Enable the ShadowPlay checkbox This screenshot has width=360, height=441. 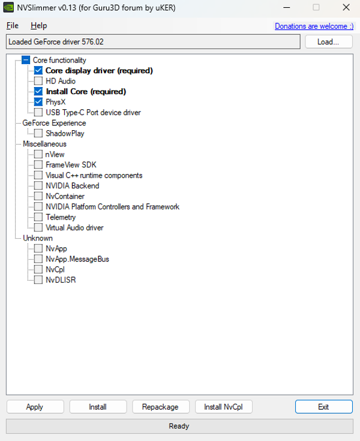pyautogui.click(x=38, y=133)
